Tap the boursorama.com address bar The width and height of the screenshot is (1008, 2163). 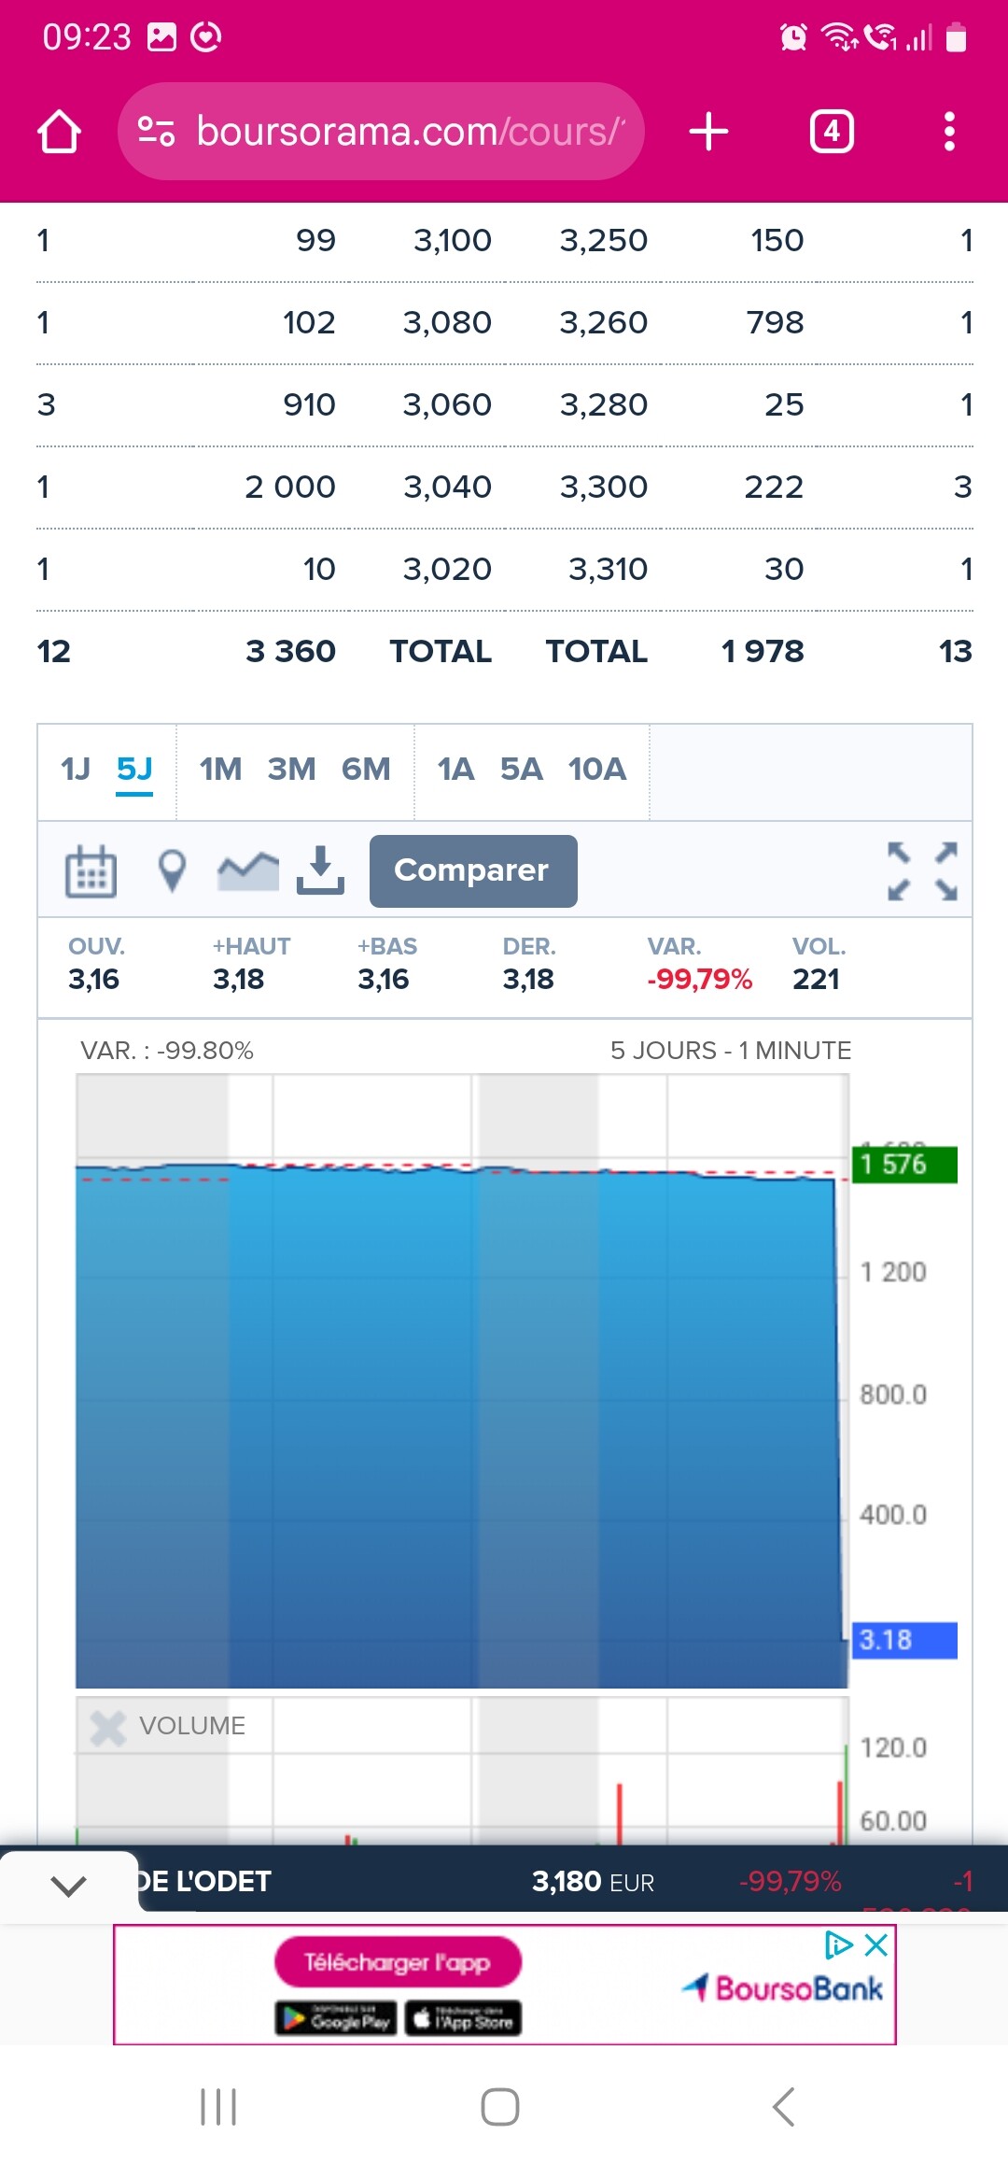[x=409, y=132]
